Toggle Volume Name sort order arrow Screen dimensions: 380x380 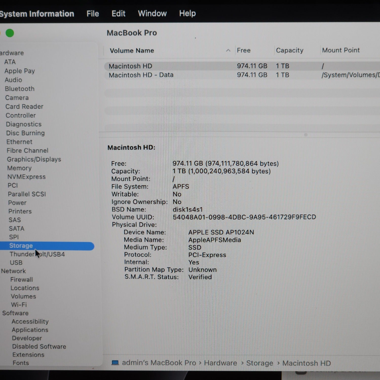tap(228, 50)
